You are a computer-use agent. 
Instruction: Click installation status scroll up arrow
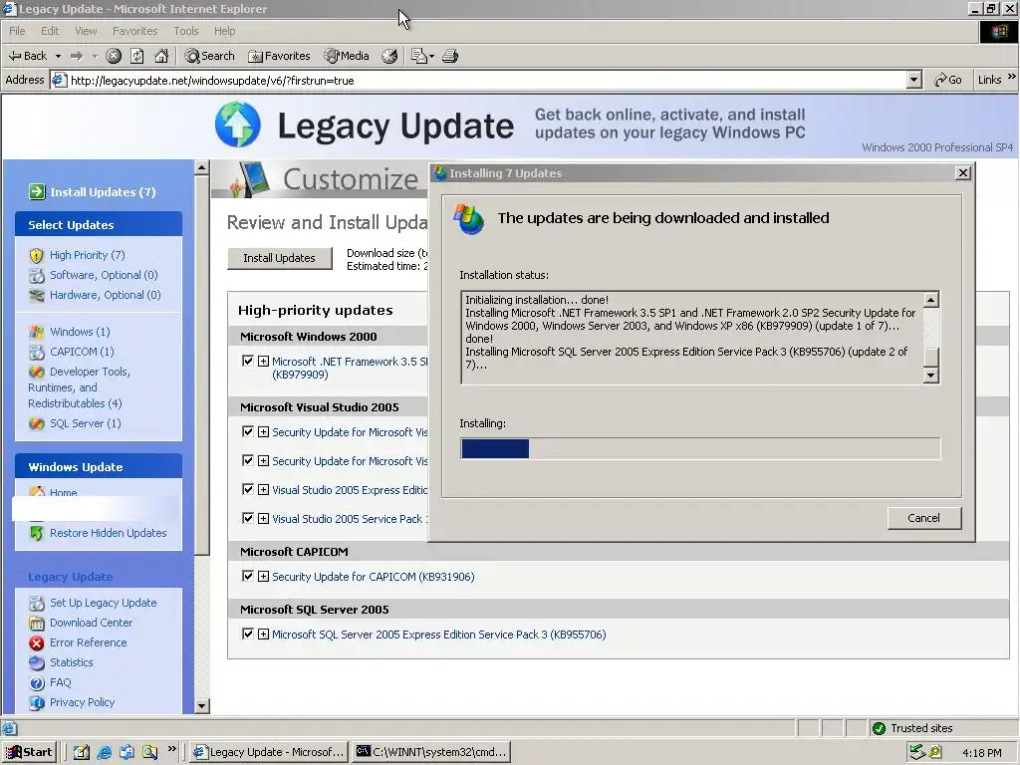coord(931,300)
